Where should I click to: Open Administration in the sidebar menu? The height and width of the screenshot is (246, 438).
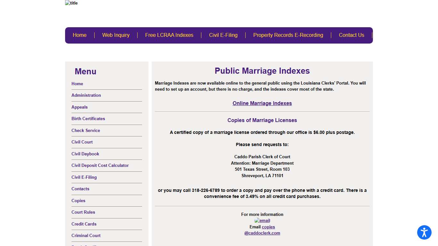click(86, 95)
